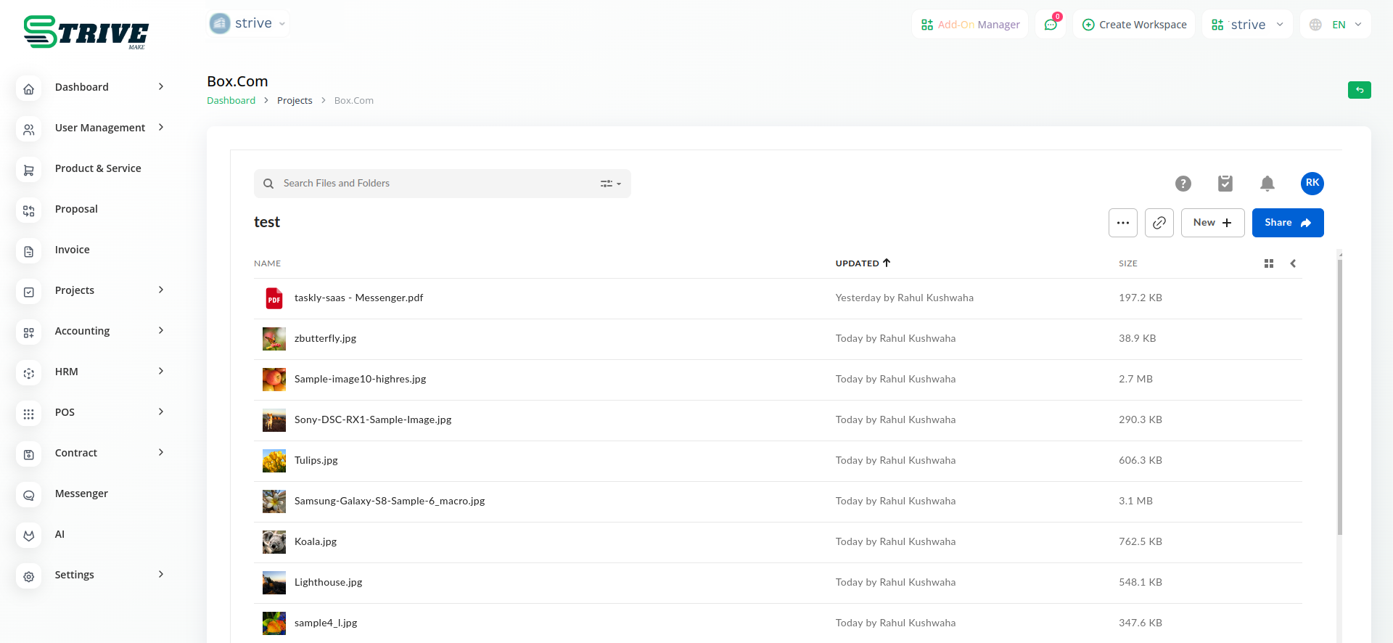
Task: Open the Tasks clipboard icon
Action: (1225, 184)
